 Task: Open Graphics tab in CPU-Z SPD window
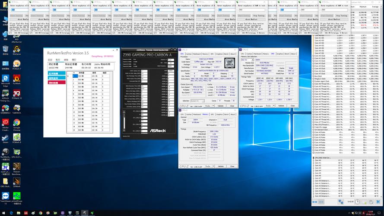[x=279, y=54]
